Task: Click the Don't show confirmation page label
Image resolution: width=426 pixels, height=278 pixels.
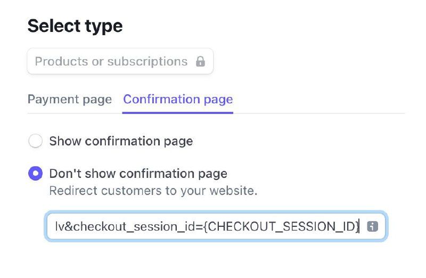Action: [138, 174]
